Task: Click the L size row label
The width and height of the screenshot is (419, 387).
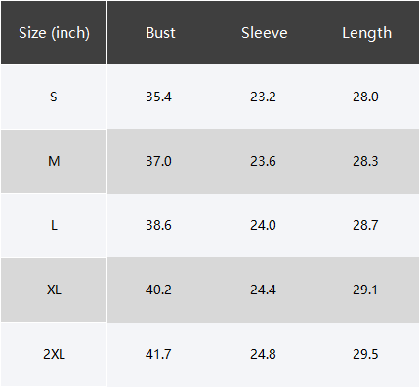Action: (54, 225)
